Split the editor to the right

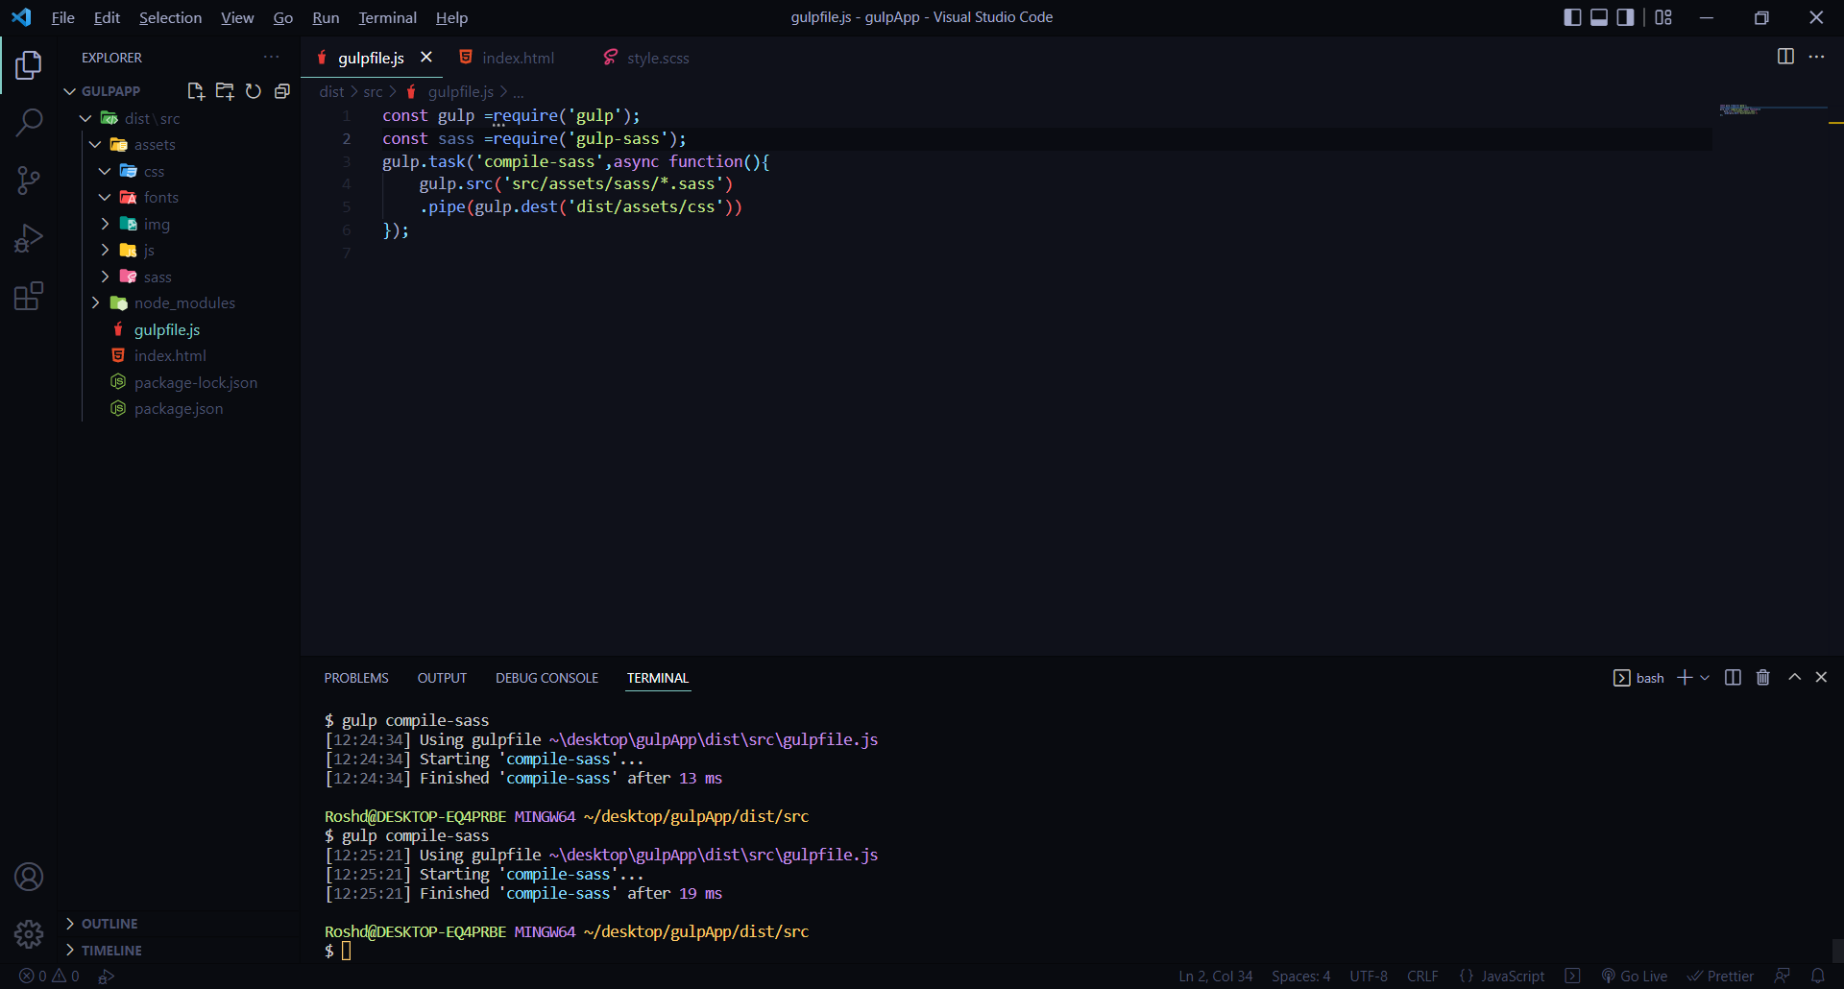[x=1785, y=57]
